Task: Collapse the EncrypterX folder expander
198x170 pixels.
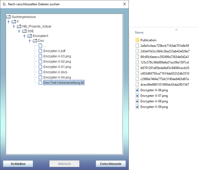Action: click(24, 36)
